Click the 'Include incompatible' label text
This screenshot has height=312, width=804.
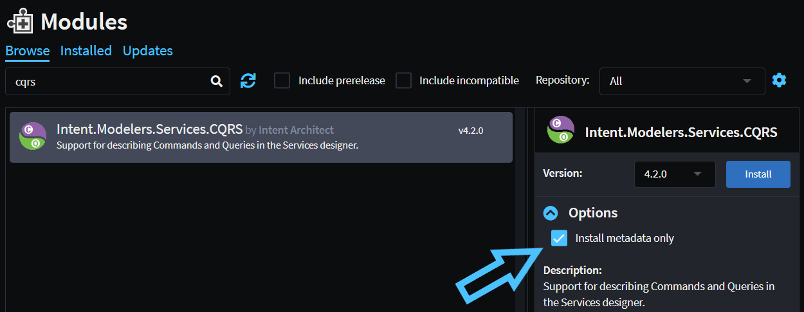tap(469, 80)
